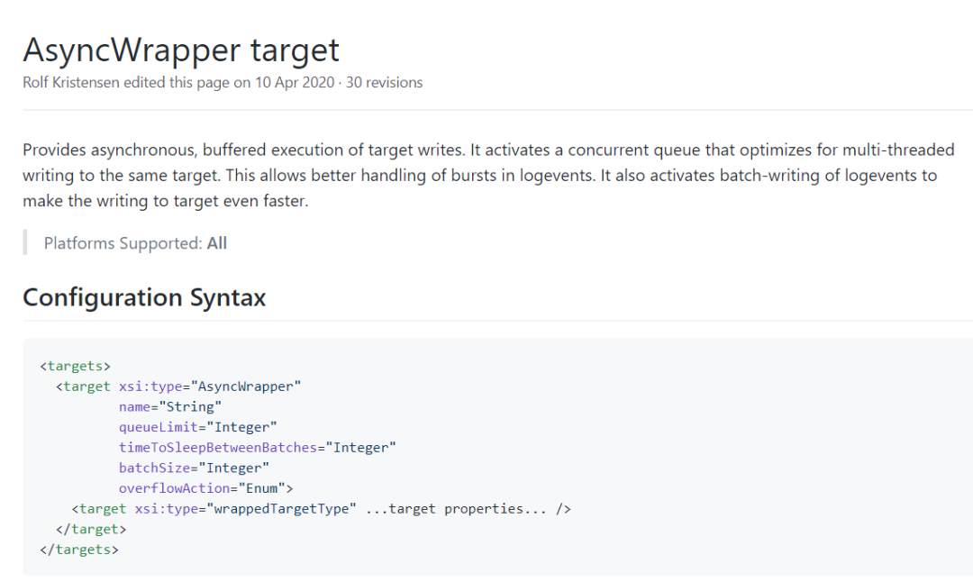Click the Configuration Syntax heading
973x582 pixels.
144,297
